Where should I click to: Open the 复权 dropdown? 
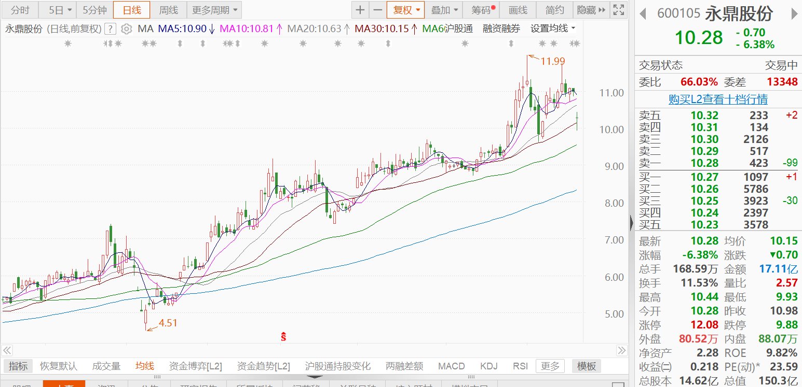click(405, 10)
